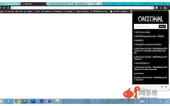Click the browser address bar
Viewport: 170px width, 106px height.
click(80, 8)
